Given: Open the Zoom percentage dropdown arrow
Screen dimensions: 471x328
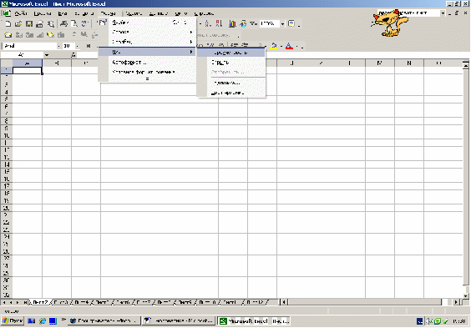Looking at the screenshot, I should (282, 23).
